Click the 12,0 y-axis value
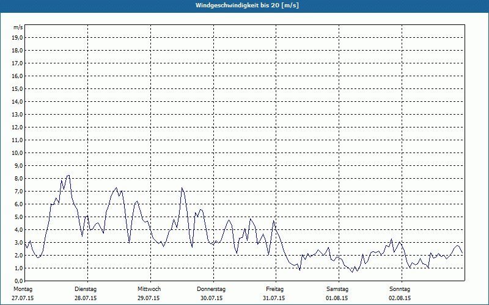 [17, 127]
